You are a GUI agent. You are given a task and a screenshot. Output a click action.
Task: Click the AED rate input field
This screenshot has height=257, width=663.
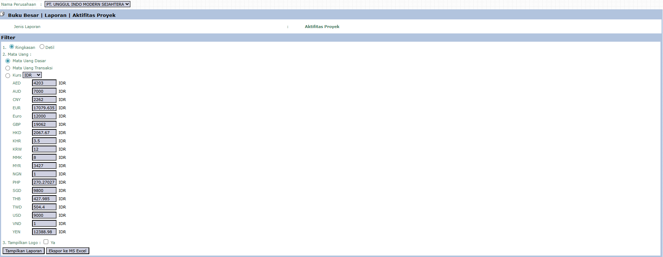tap(44, 83)
